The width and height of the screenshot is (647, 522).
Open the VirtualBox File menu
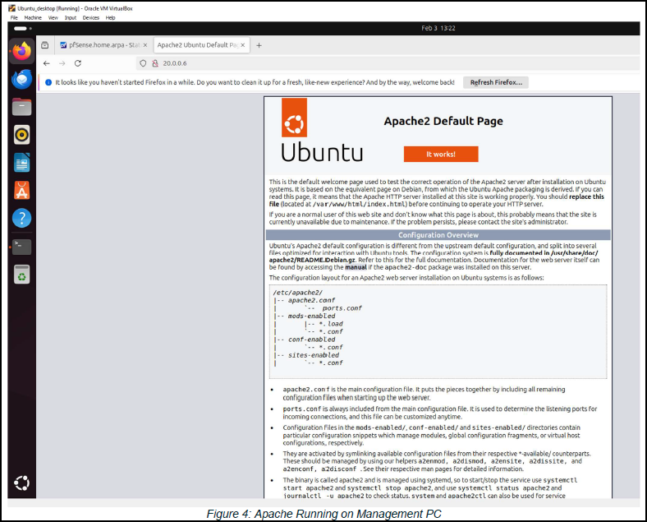[14, 18]
